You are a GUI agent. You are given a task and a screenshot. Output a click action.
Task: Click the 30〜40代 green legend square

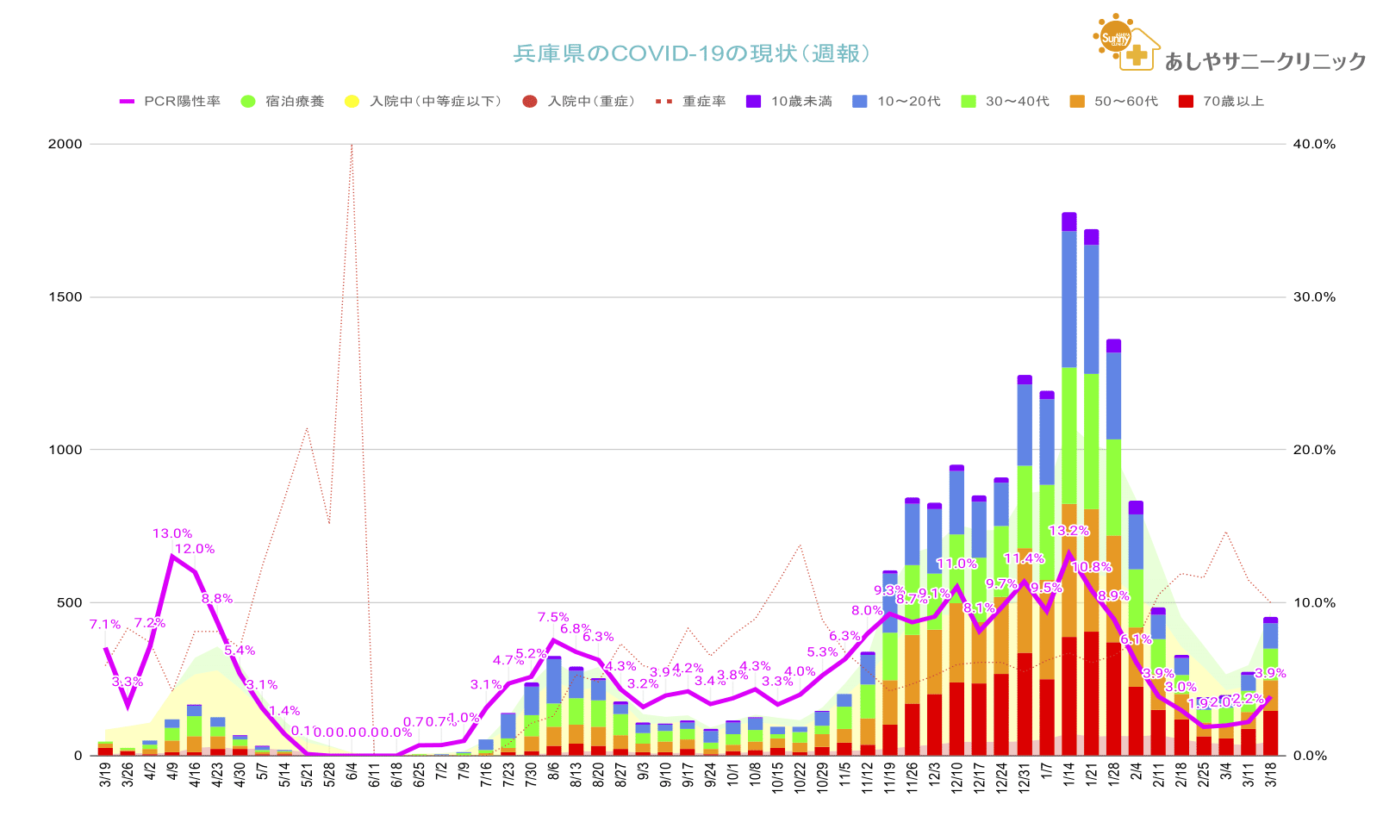pyautogui.click(x=968, y=102)
